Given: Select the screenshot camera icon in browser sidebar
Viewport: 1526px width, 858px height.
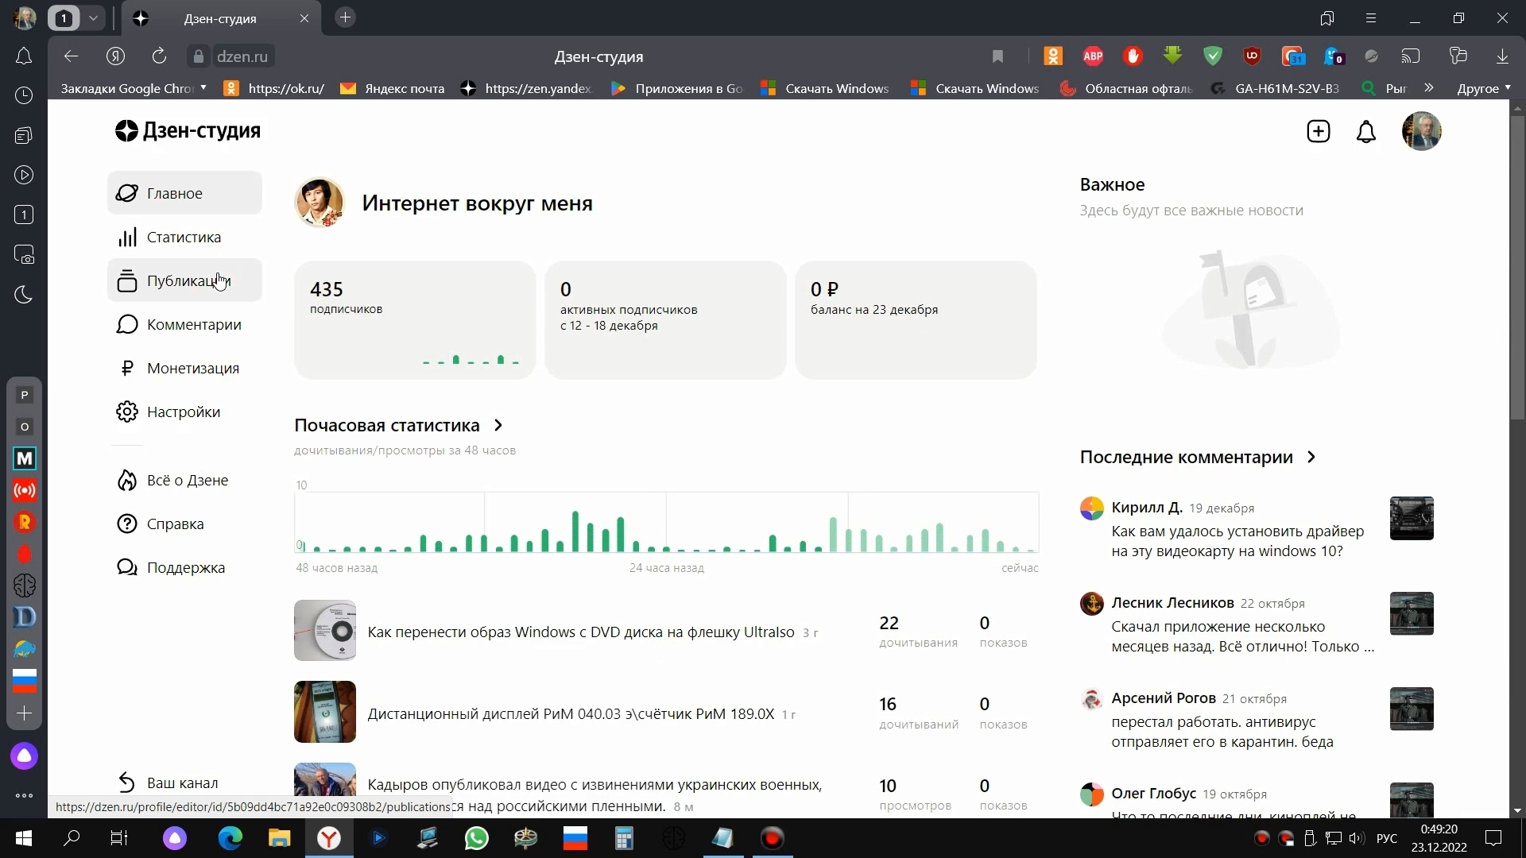Looking at the screenshot, I should (x=25, y=254).
